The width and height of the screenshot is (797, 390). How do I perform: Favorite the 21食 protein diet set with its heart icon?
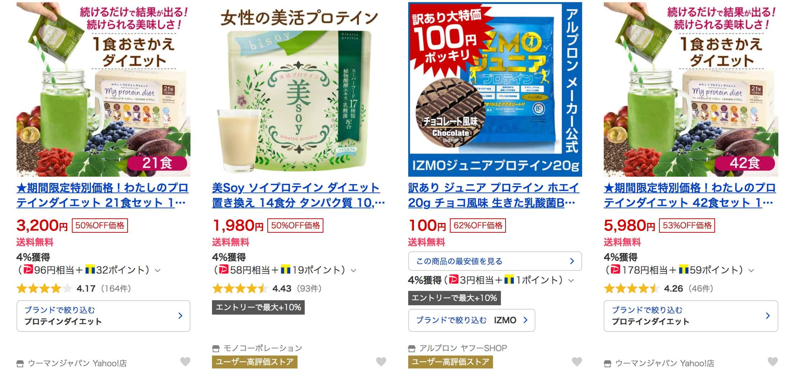pos(185,362)
